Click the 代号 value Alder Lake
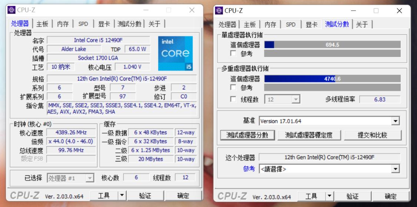Image resolution: width=417 pixels, height=207 pixels. tap(74, 49)
